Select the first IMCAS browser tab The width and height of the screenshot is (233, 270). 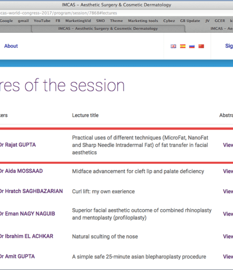pos(108,28)
